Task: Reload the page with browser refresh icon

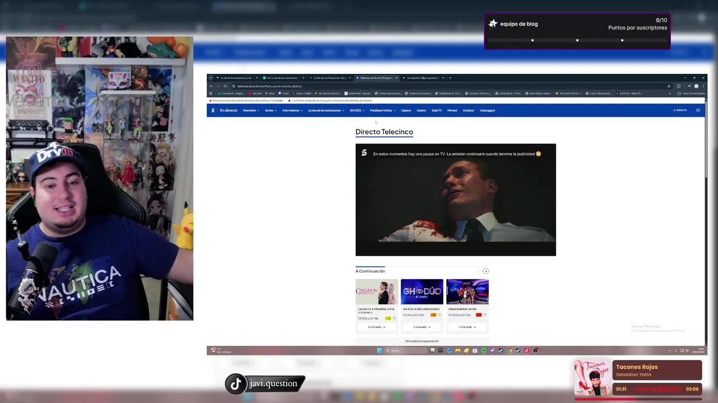Action: click(x=225, y=86)
